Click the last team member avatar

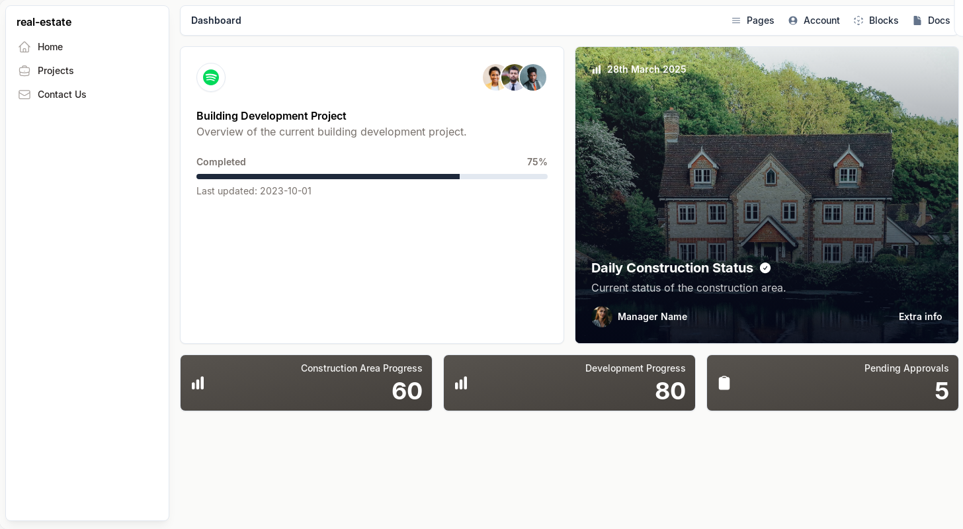(x=534, y=77)
